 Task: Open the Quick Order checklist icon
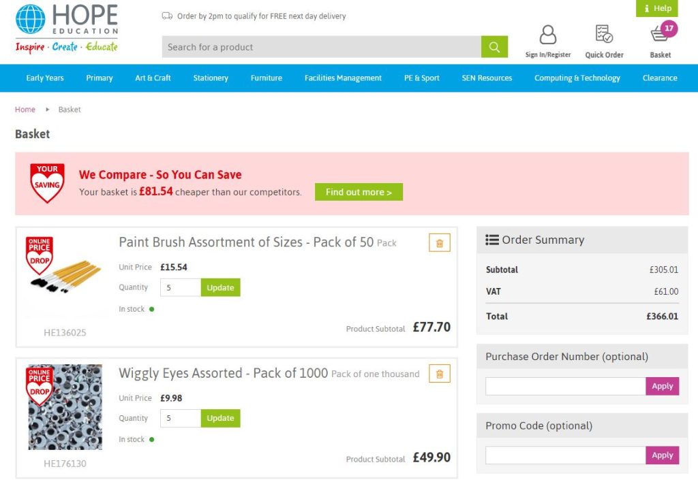pyautogui.click(x=604, y=34)
